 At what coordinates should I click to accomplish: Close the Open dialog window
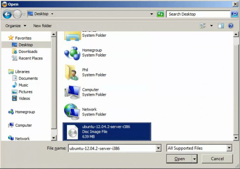point(235,4)
